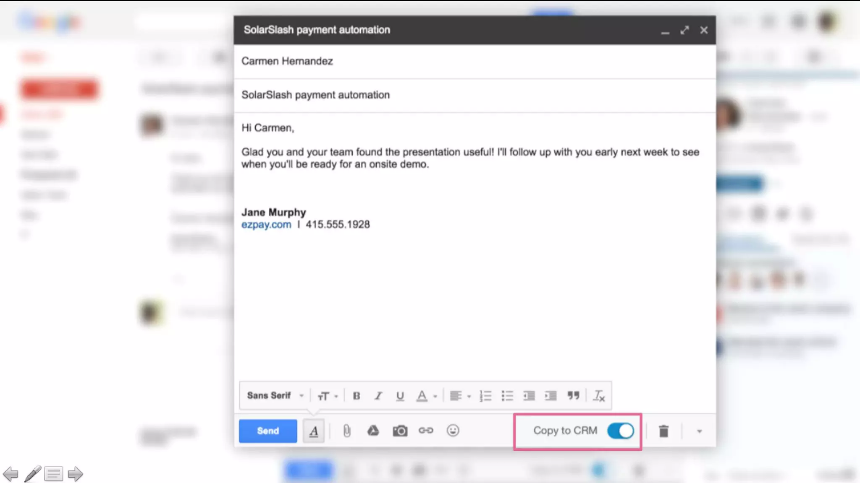Insert a photo with the camera icon

tap(400, 431)
